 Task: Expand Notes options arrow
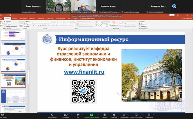(153, 115)
